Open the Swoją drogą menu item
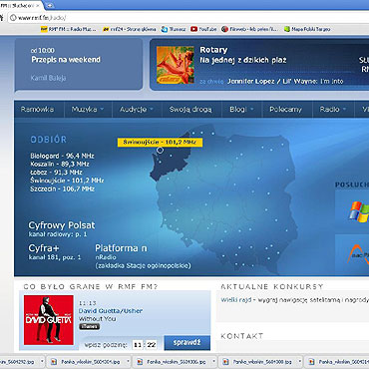The width and height of the screenshot is (369, 369). 190,110
